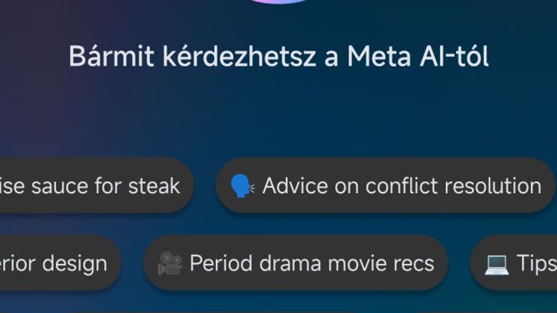Click the movie camera emoji icon
Screen dimensions: 557x313
[x=170, y=264]
